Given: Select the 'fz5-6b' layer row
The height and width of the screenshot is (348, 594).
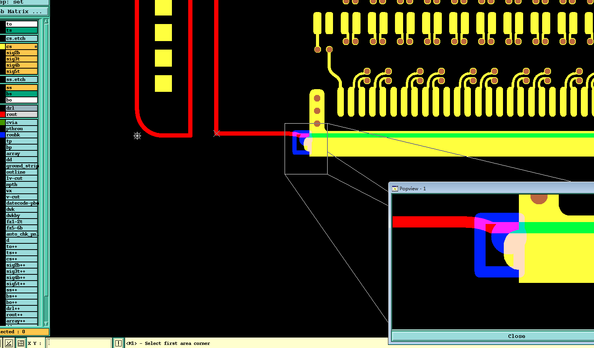Looking at the screenshot, I should click(22, 228).
